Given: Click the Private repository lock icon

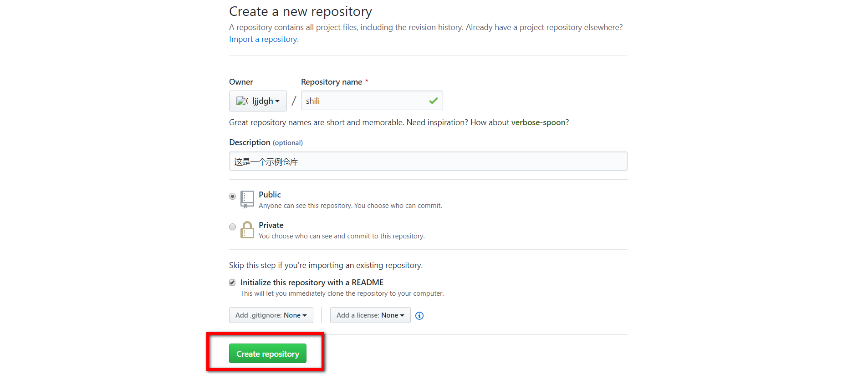Looking at the screenshot, I should tap(247, 230).
